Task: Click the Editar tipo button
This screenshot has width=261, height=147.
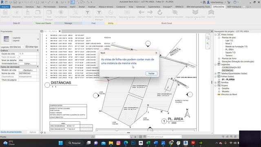Action: point(32,47)
